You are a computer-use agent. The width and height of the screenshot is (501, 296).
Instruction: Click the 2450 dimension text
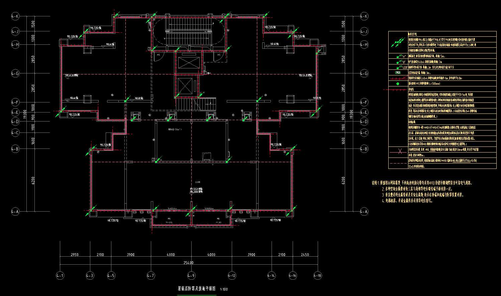pos(305,255)
